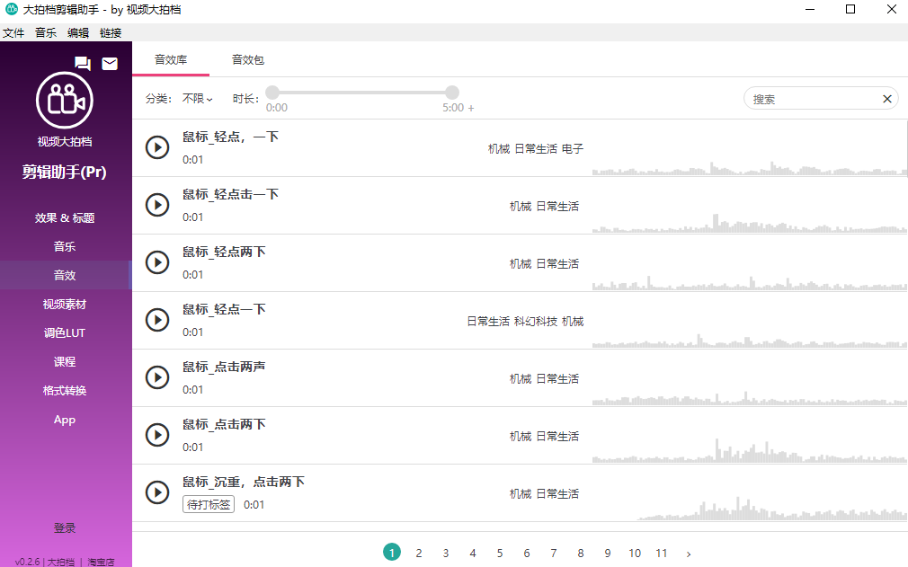Image resolution: width=908 pixels, height=567 pixels.
Task: Play the 鼠标_点击两声 sound effect
Action: pyautogui.click(x=157, y=377)
